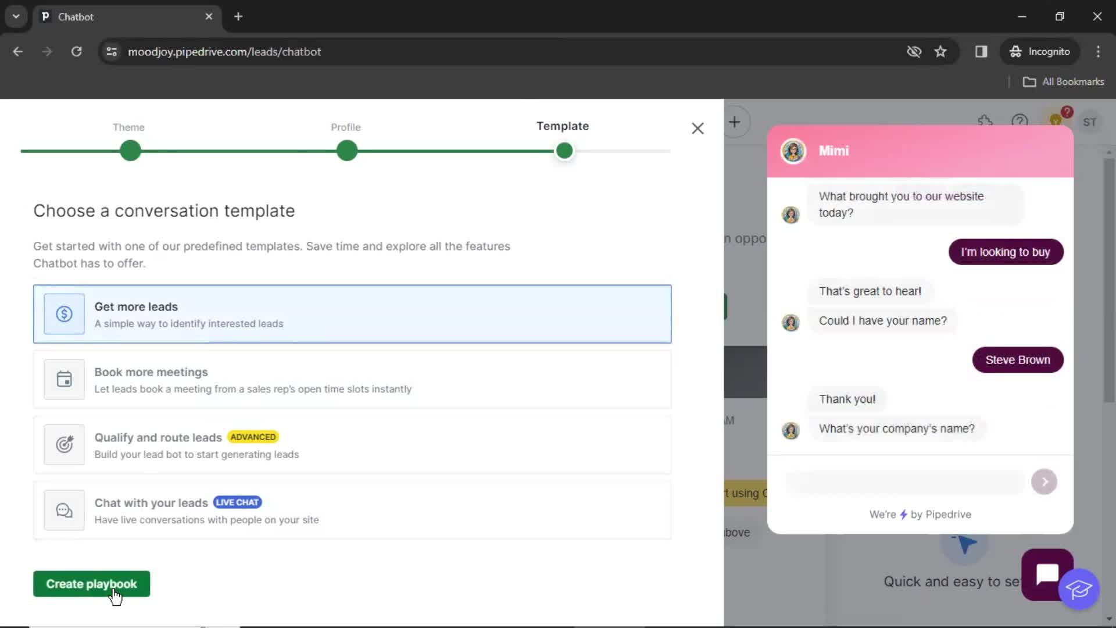Click the What brought you to our website message
Image resolution: width=1116 pixels, height=628 pixels.
pos(915,205)
